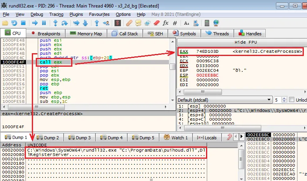Pause execution using the pause icon
307x181 pixels.
click(43, 23)
